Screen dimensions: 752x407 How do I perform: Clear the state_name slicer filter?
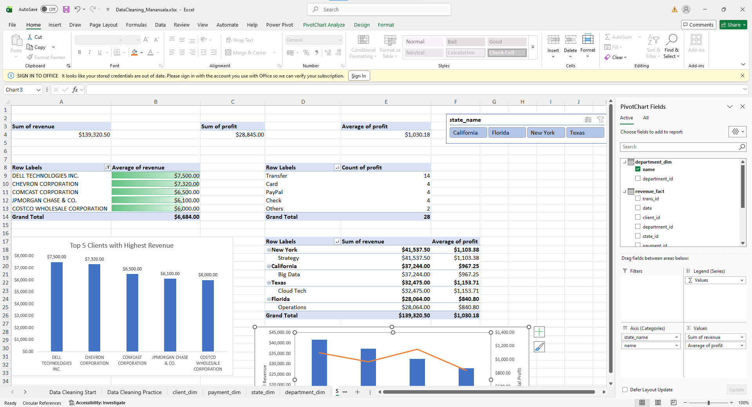pos(600,120)
